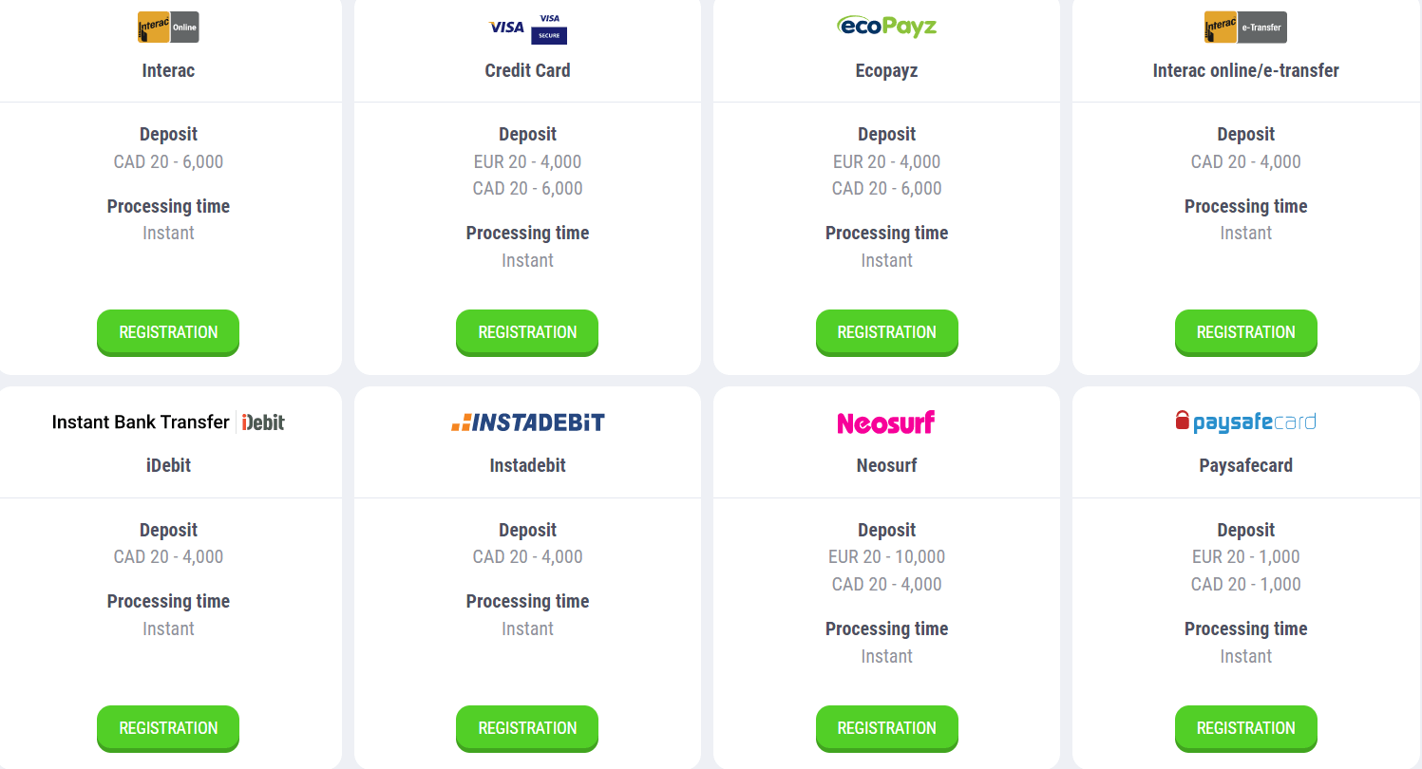Click REGISTRATION under Neosurf
The image size is (1422, 769).
[886, 728]
